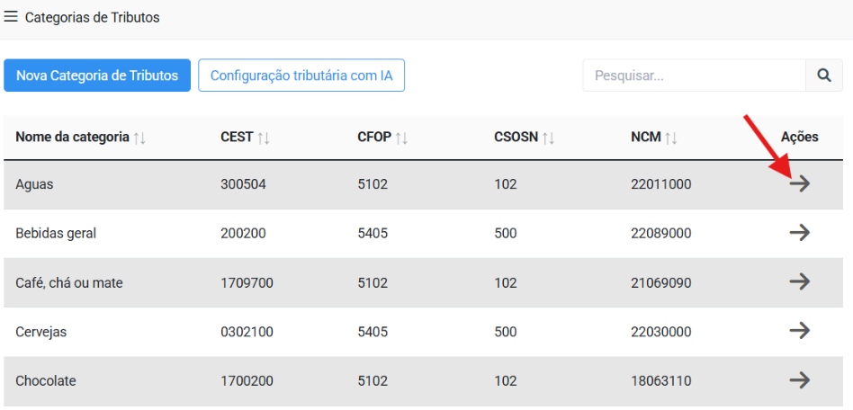Viewport: 853px width, 410px height.
Task: Click Nova Categoria de Tributos button
Action: pos(97,76)
